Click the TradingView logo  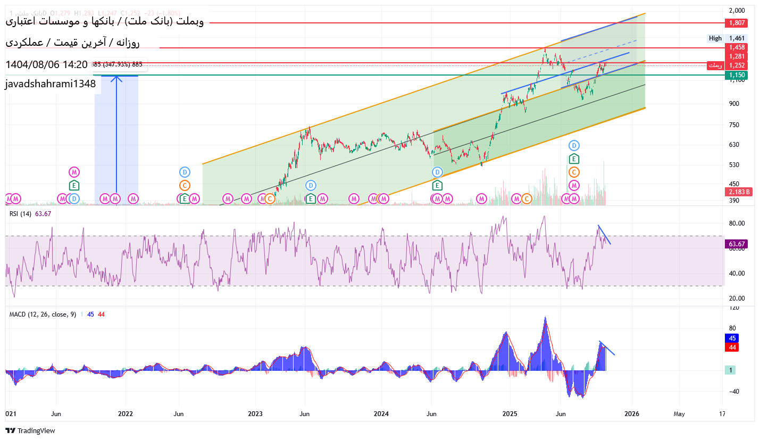point(30,430)
